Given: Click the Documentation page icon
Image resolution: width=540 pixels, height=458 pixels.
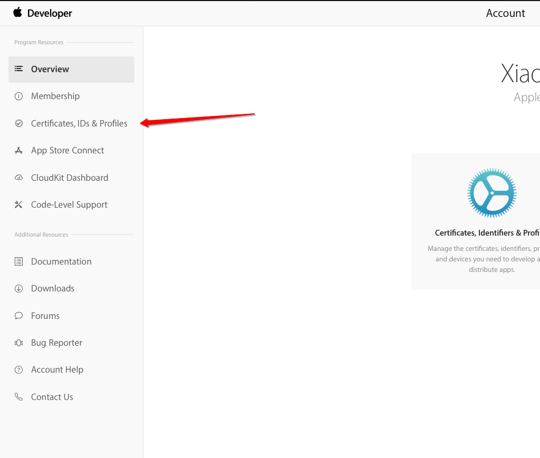Looking at the screenshot, I should click(x=18, y=261).
